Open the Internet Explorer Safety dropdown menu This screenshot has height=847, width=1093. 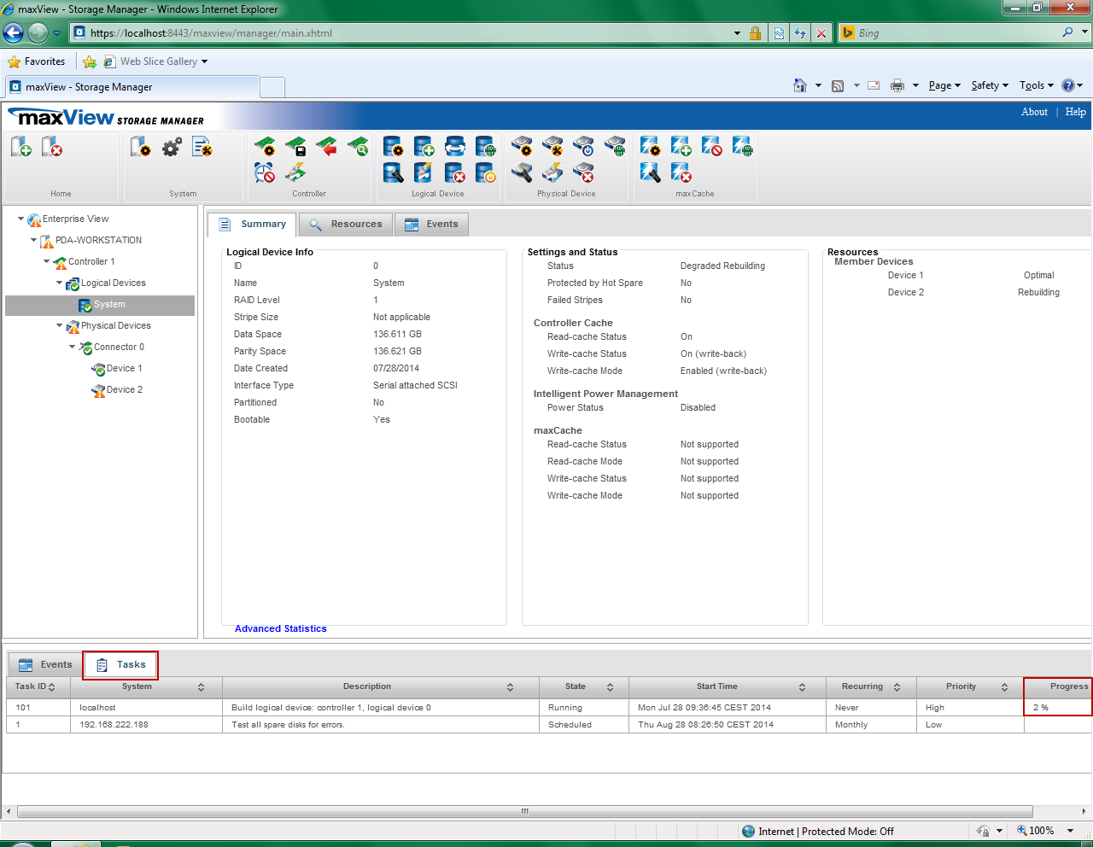(989, 85)
